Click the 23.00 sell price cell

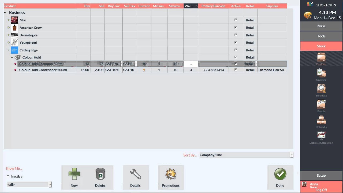click(98, 70)
